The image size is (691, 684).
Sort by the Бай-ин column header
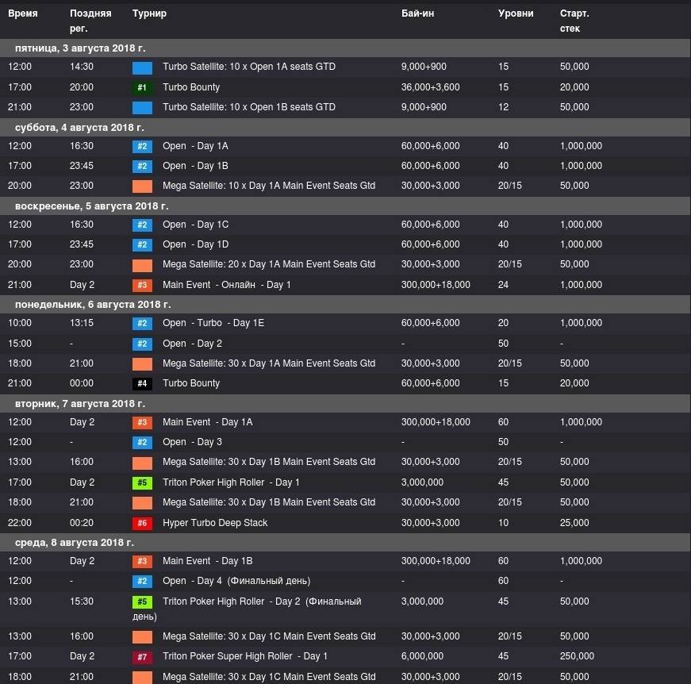click(417, 14)
